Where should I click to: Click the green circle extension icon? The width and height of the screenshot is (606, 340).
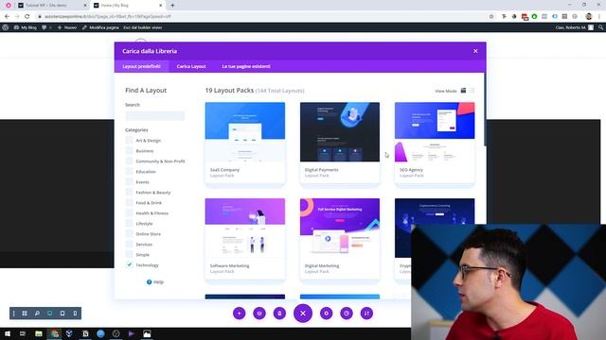tap(534, 17)
